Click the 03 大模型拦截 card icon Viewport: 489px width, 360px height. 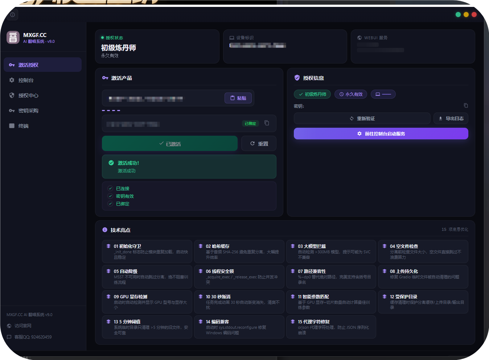pos(293,246)
